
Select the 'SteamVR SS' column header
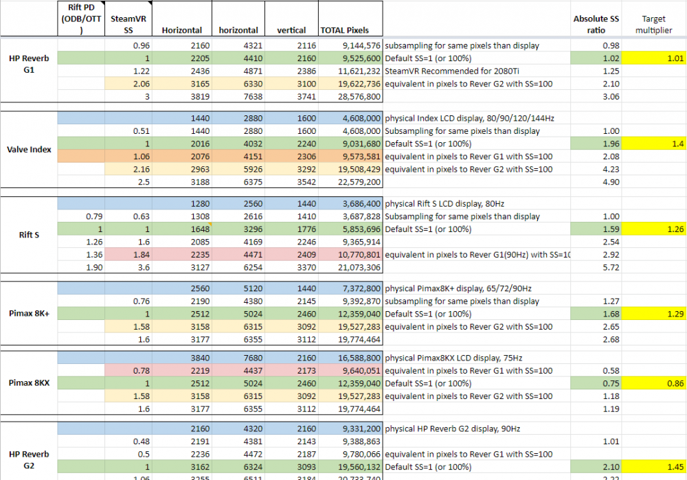click(x=128, y=19)
